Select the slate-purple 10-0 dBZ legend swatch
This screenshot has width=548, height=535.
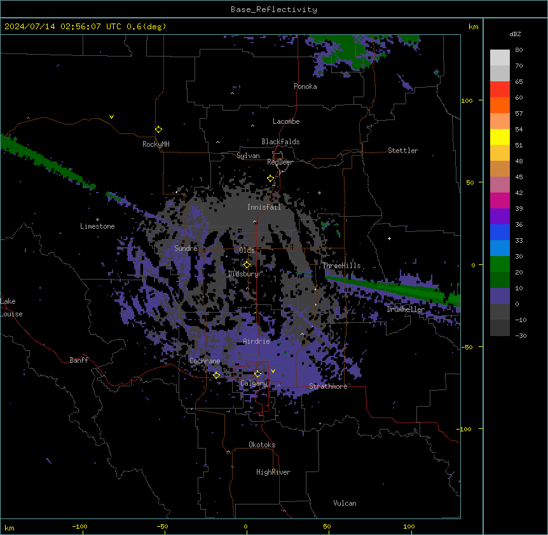coord(500,296)
